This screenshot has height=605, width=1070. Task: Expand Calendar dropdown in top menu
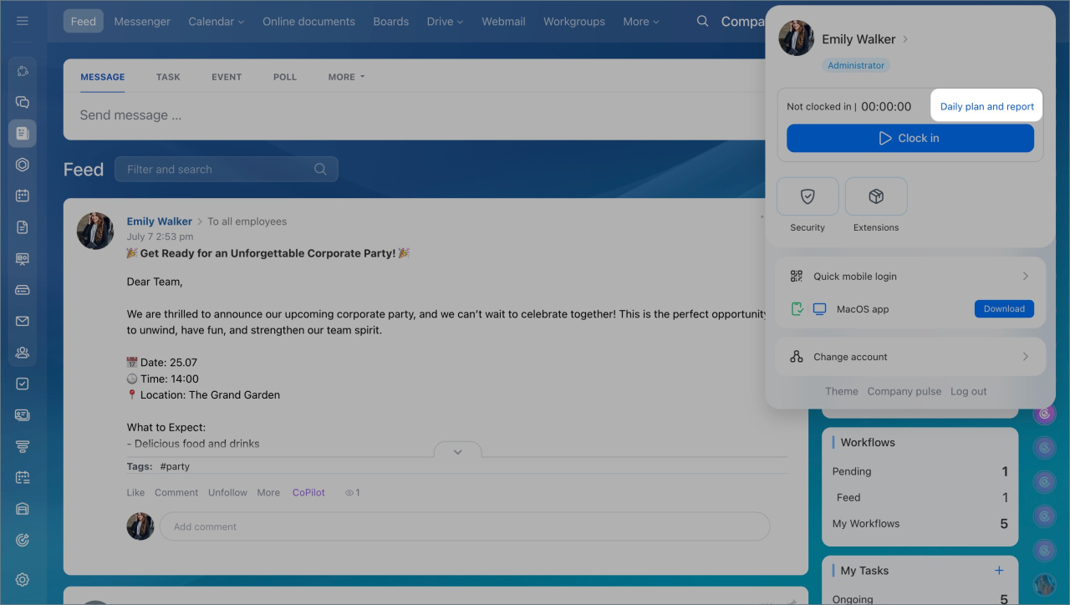pyautogui.click(x=216, y=22)
